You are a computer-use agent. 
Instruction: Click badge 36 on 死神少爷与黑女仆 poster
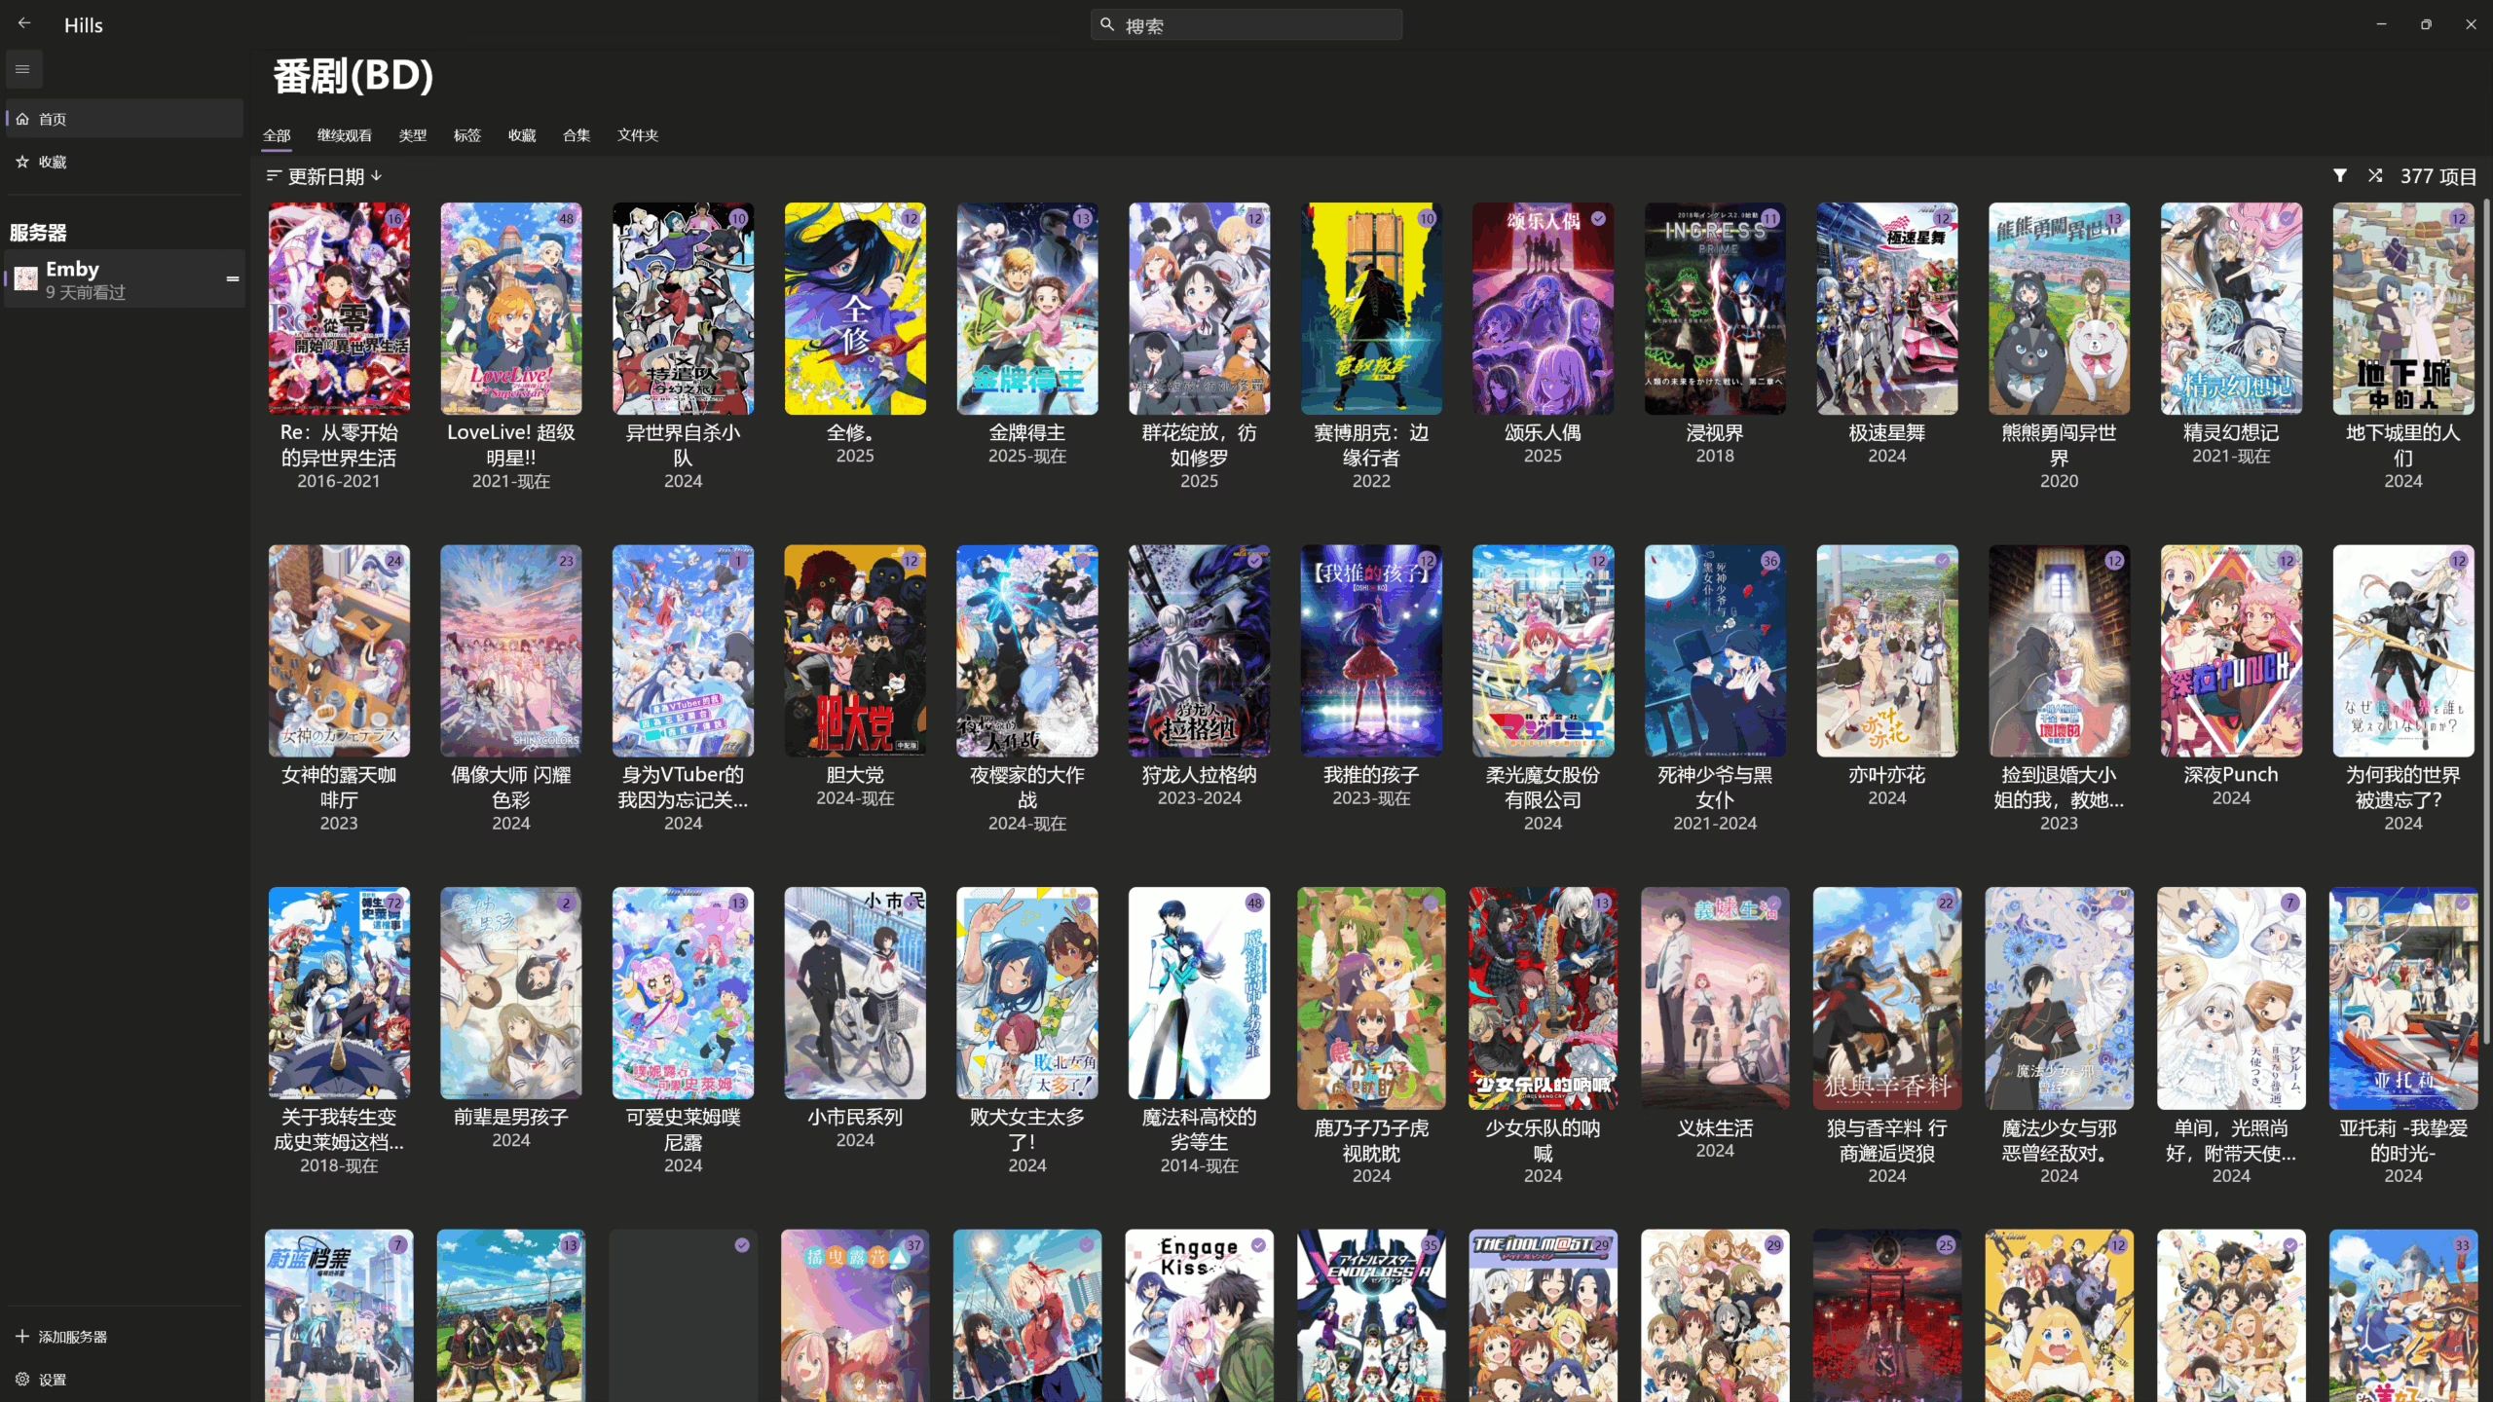tap(1770, 561)
